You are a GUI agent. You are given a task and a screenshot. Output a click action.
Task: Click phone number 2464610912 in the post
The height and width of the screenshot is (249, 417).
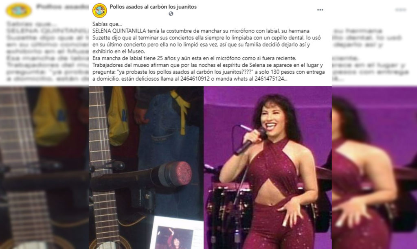tap(195, 79)
